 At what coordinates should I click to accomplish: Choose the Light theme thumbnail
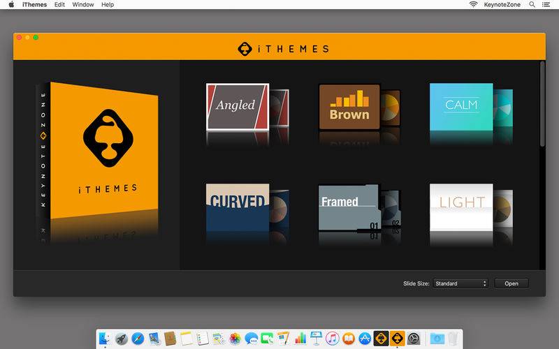461,207
